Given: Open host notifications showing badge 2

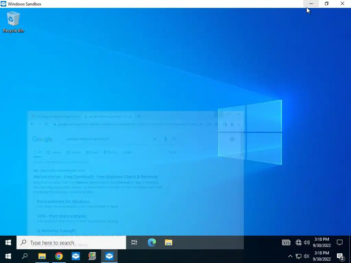Looking at the screenshot, I should point(340,256).
